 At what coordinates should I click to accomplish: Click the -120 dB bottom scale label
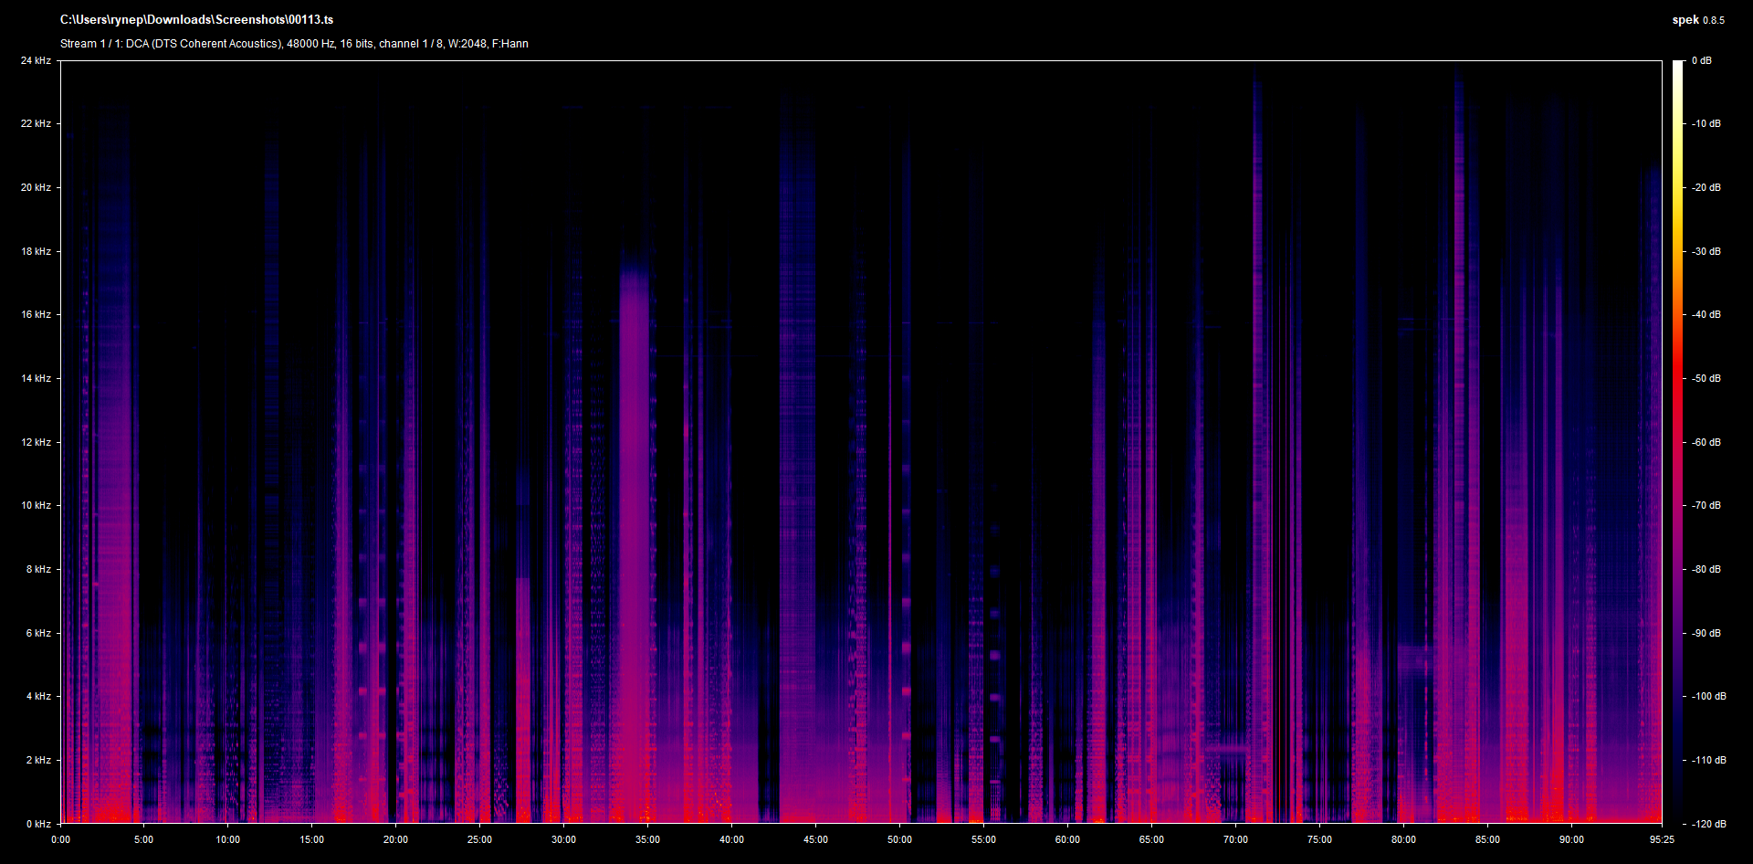coord(1708,824)
